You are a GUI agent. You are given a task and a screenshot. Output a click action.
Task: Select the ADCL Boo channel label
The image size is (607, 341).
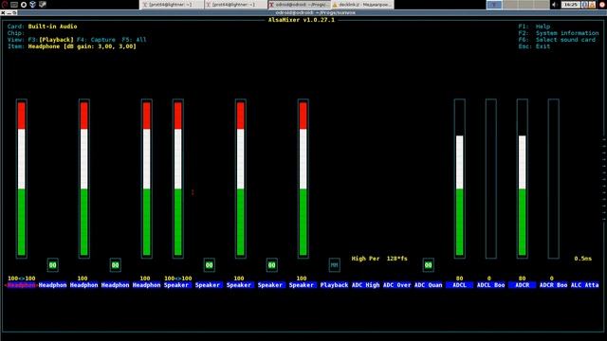pos(491,285)
